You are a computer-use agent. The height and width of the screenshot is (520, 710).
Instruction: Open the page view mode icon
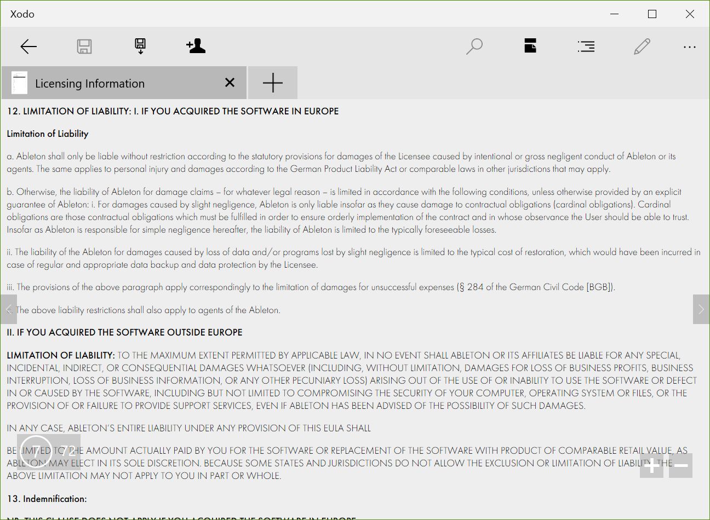[x=530, y=46]
